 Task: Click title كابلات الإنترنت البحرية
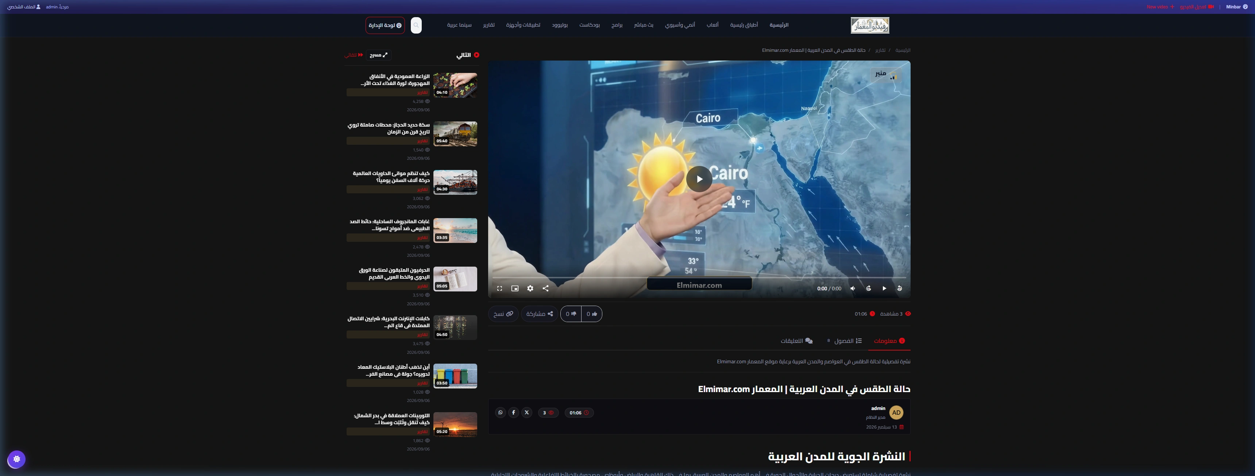pyautogui.click(x=389, y=322)
